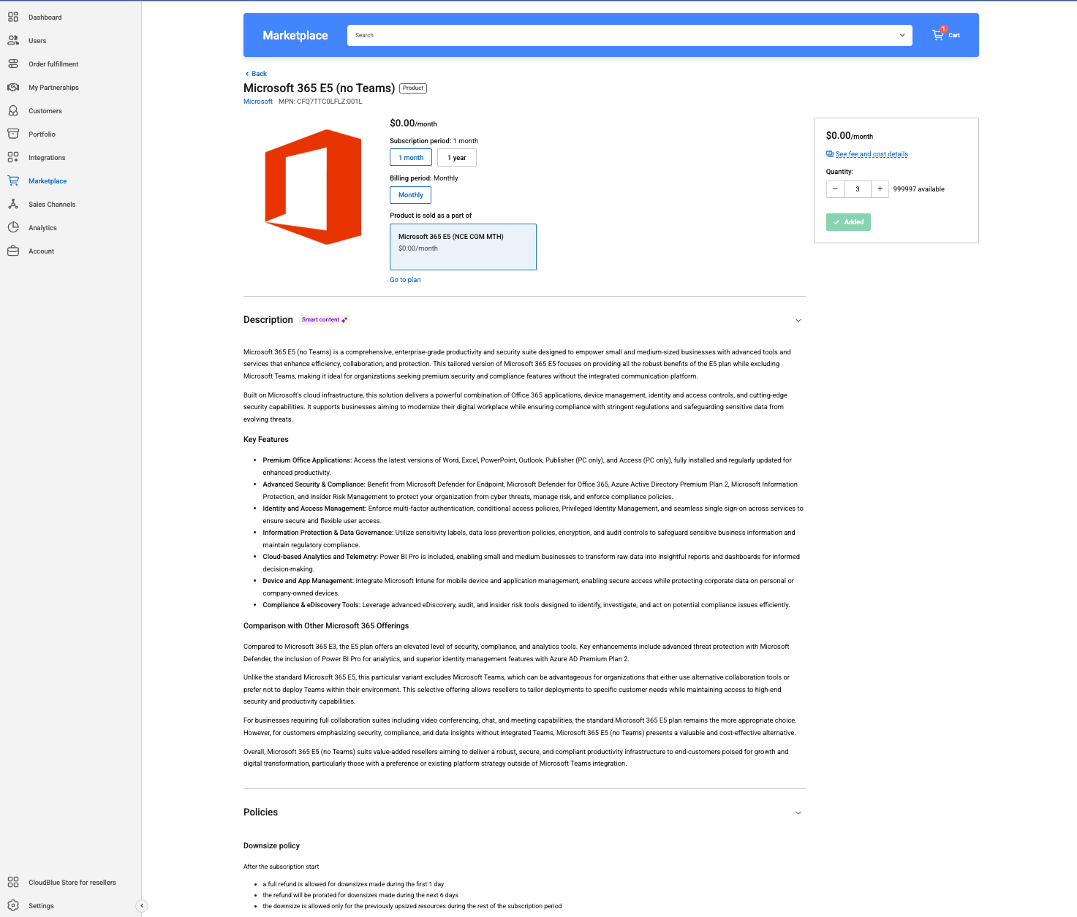Click the fee details icon
The height and width of the screenshot is (917, 1077).
(830, 153)
